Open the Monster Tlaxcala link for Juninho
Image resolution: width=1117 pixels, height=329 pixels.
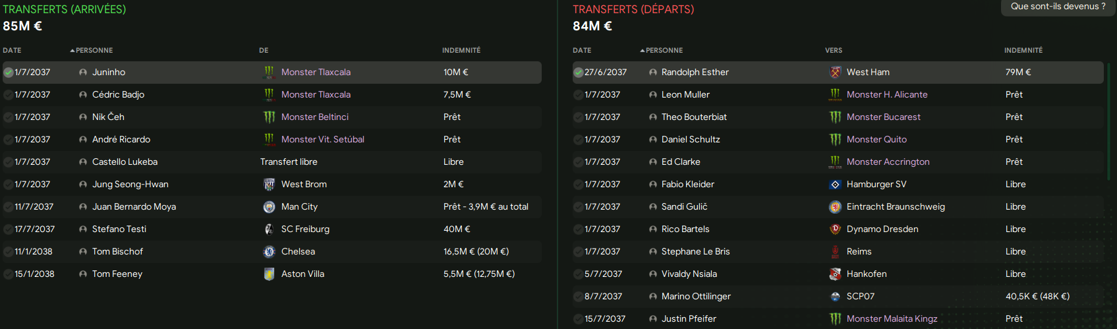pyautogui.click(x=316, y=73)
